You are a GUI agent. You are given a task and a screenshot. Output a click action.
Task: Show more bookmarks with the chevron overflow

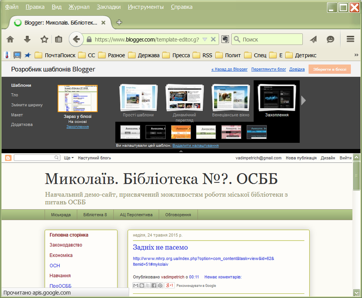[x=356, y=55]
